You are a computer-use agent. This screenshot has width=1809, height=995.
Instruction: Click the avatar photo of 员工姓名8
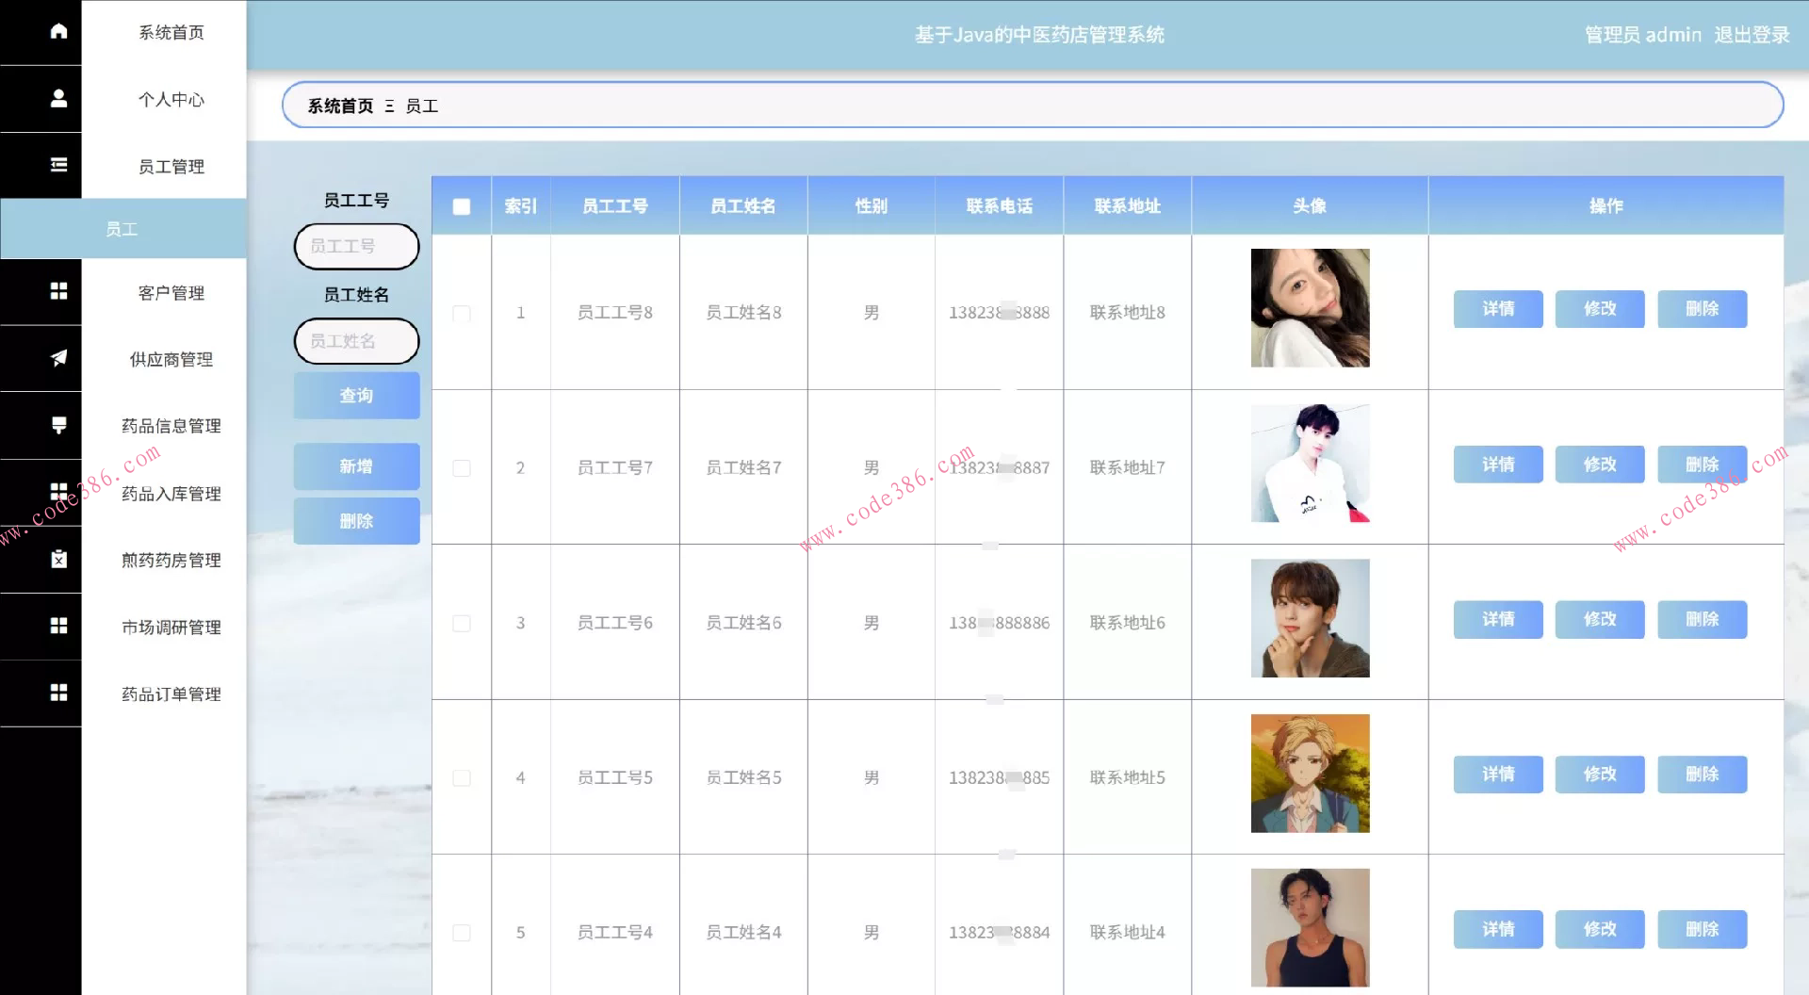[1311, 308]
